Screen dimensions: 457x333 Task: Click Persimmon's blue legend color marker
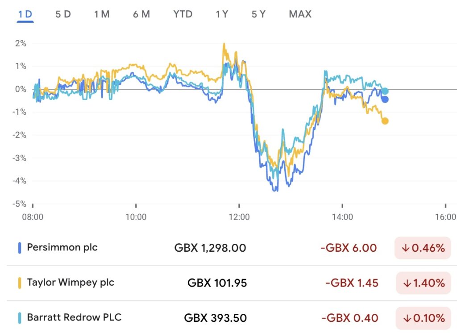20,248
